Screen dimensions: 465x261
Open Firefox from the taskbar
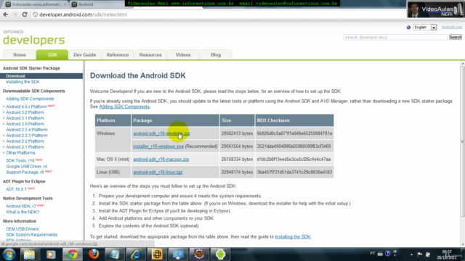coord(94,254)
